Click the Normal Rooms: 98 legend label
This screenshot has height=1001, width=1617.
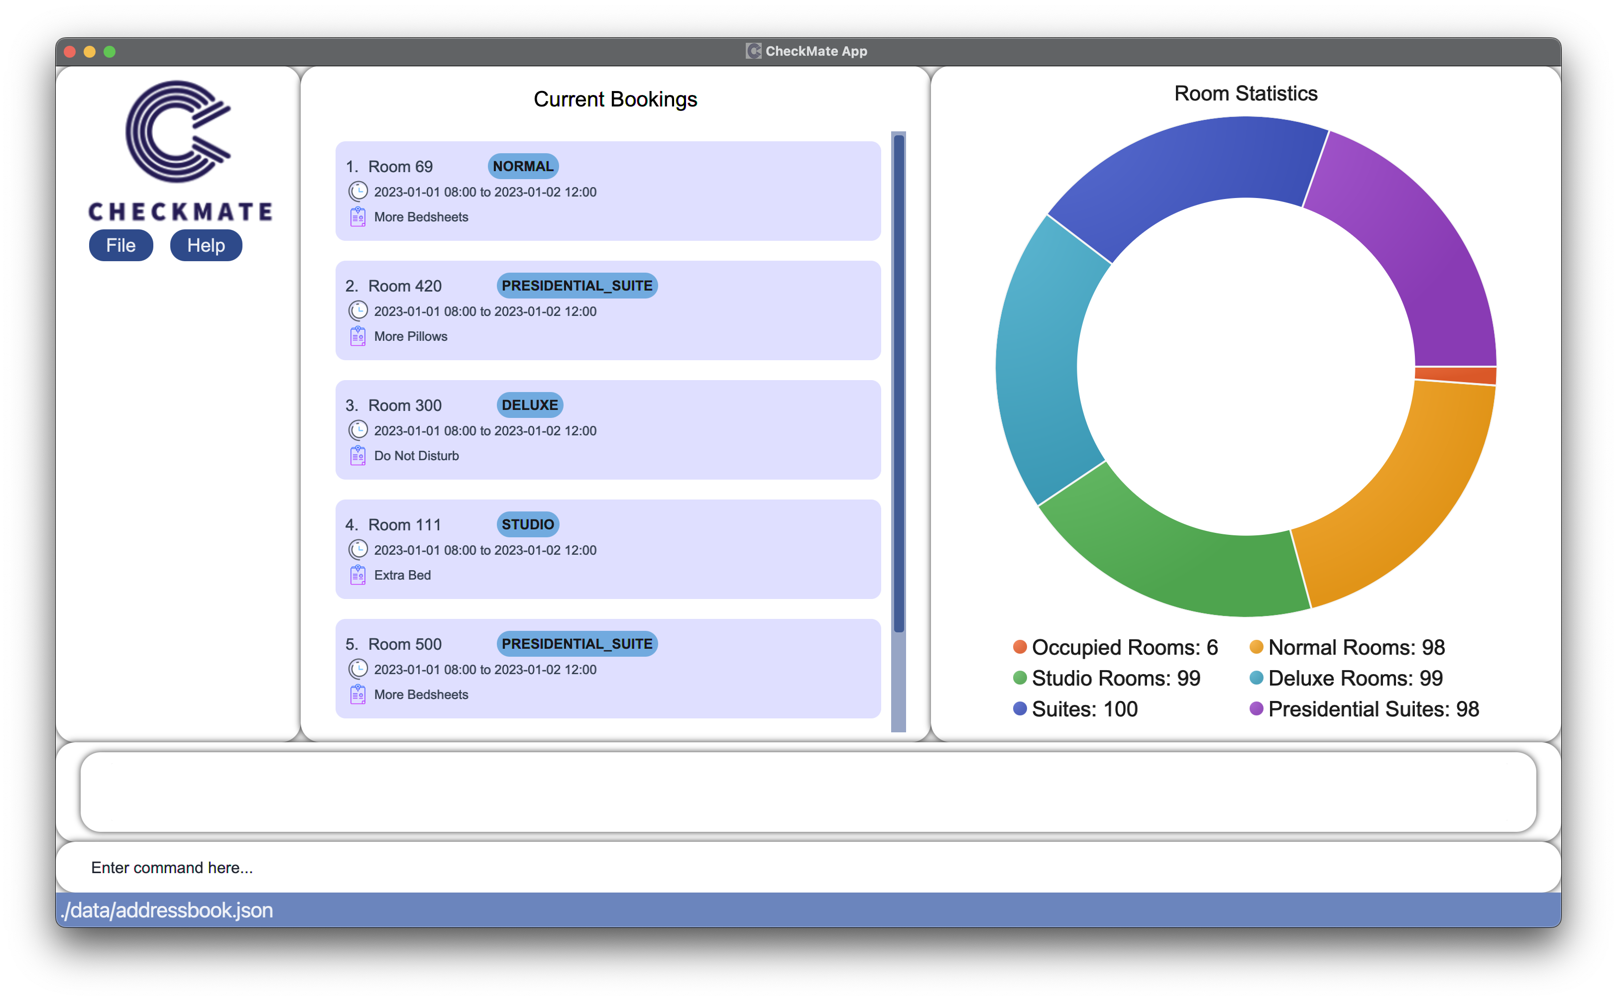(1357, 647)
